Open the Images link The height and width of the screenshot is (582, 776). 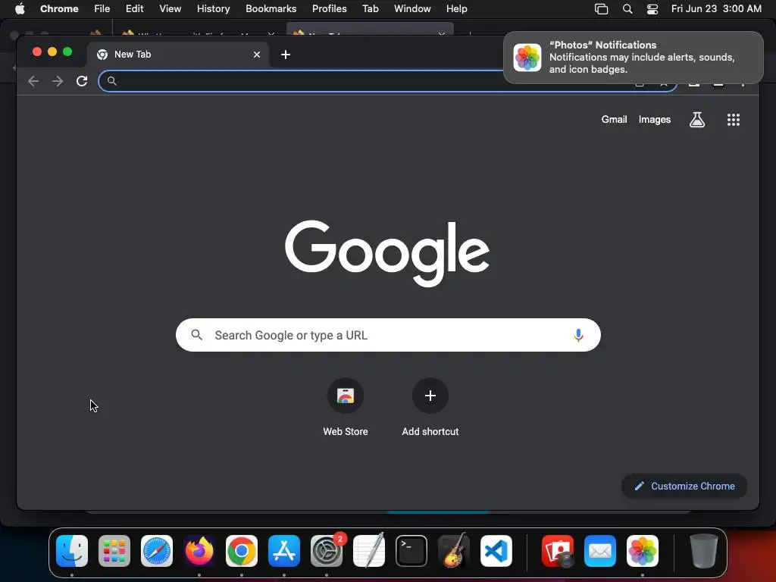(654, 119)
